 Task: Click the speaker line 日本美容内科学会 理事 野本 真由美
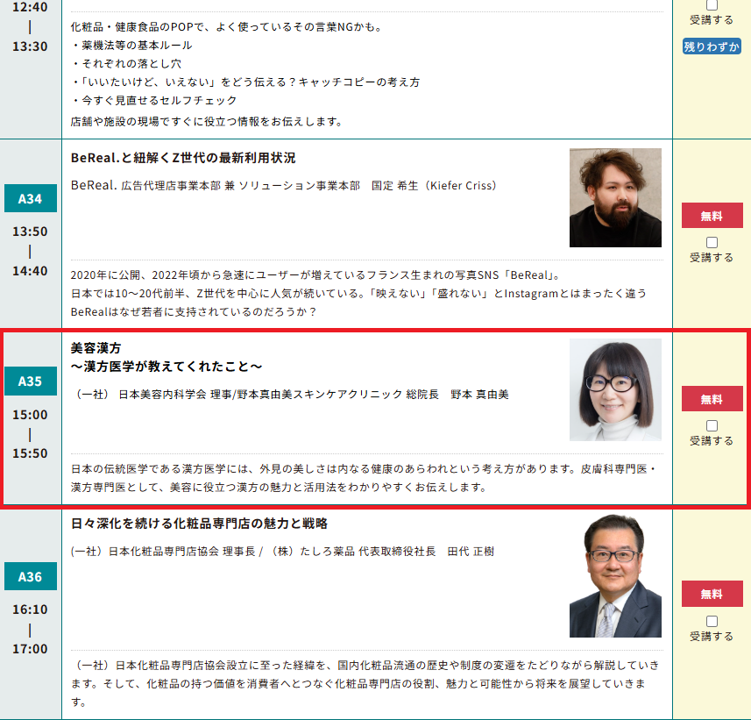[x=290, y=394]
